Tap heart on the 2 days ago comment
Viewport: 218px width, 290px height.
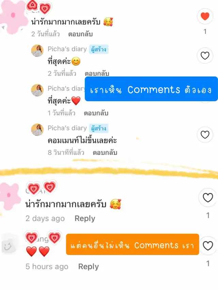(208, 198)
